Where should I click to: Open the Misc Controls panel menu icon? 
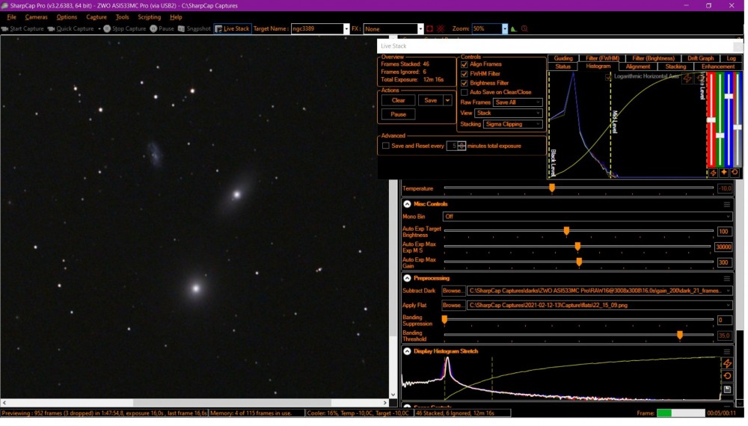click(726, 205)
